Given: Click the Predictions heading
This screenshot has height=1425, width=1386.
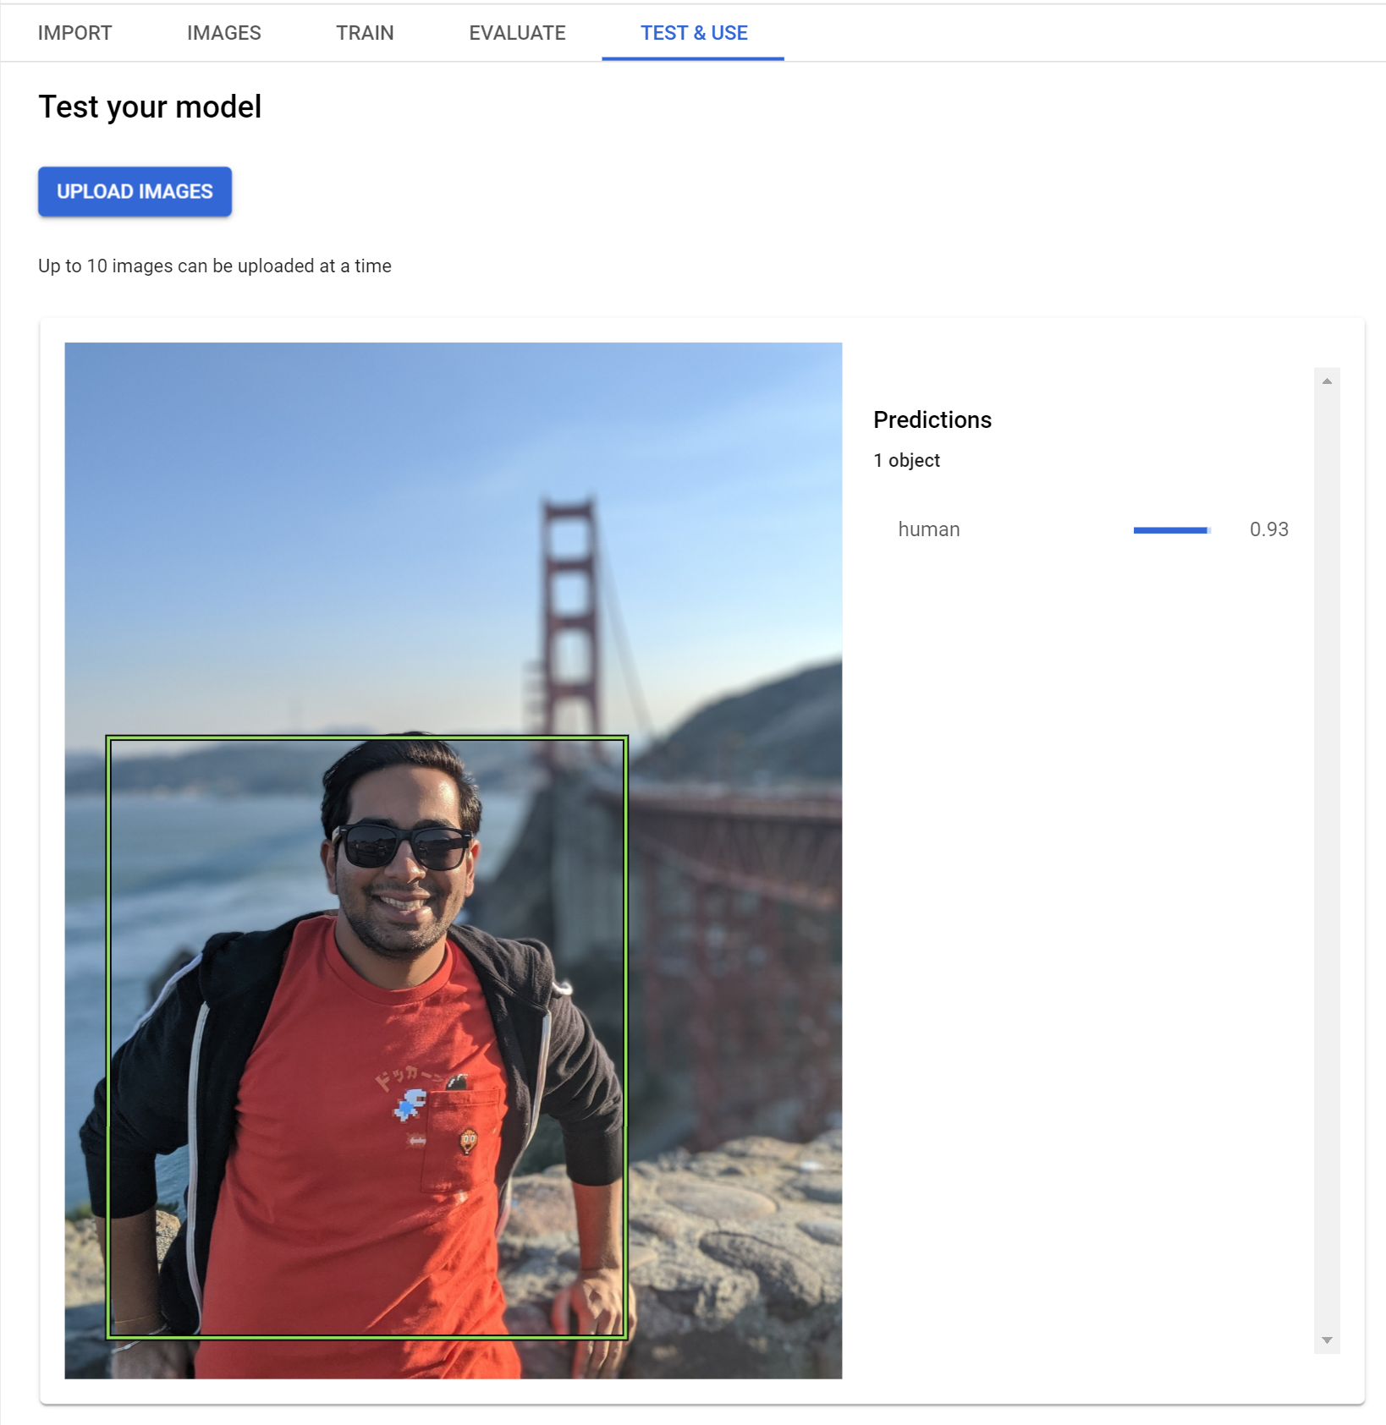Looking at the screenshot, I should pyautogui.click(x=932, y=419).
